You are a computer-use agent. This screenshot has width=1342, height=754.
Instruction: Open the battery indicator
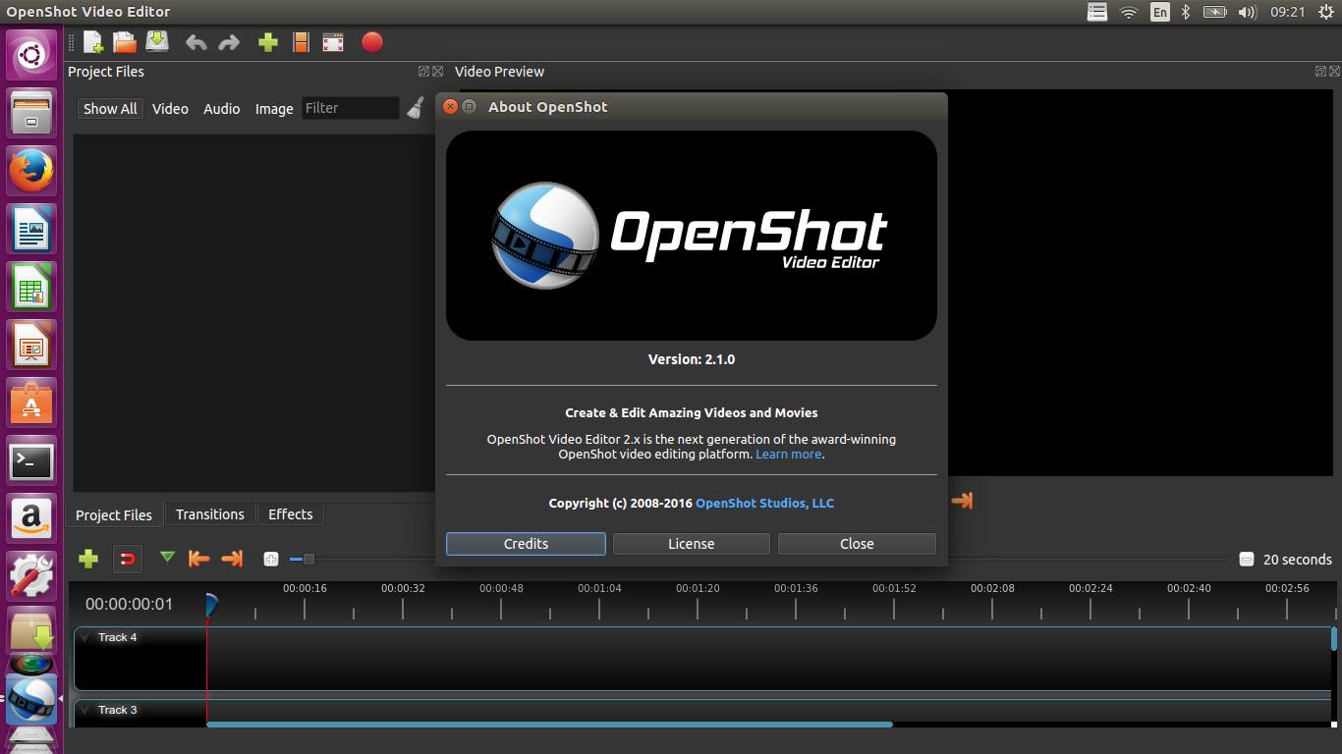(1215, 12)
